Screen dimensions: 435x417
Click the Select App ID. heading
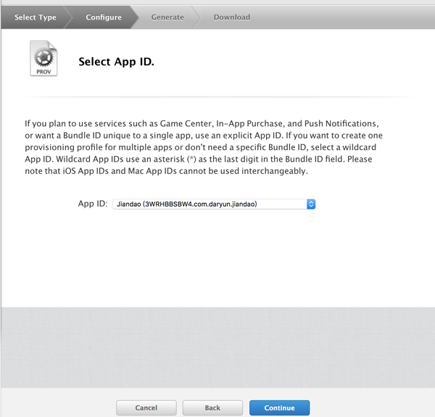(116, 62)
